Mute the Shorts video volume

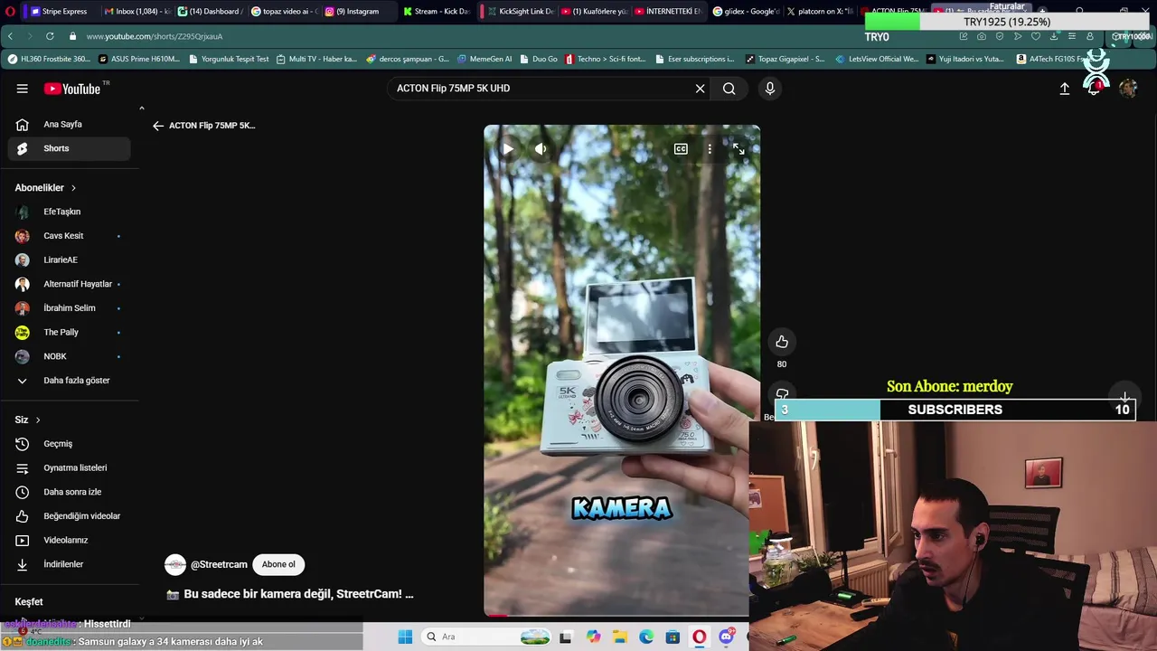541,149
